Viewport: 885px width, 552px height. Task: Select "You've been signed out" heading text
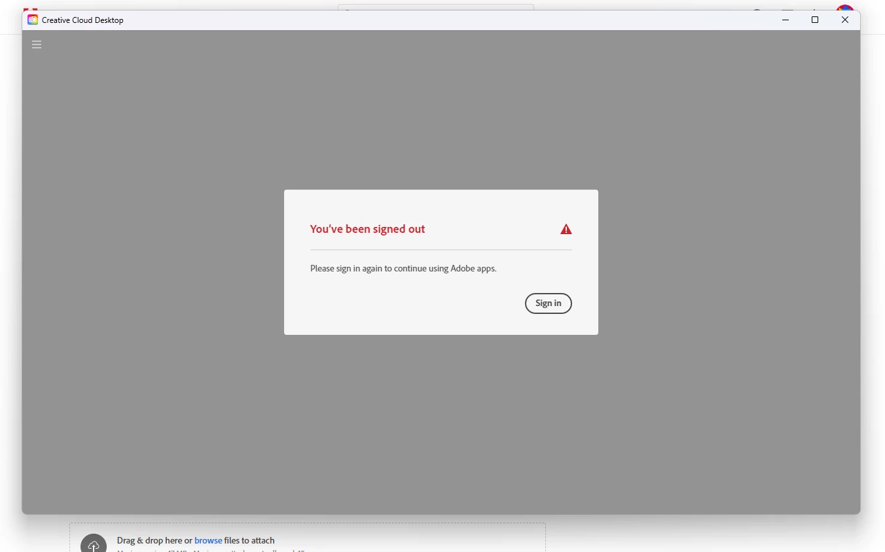pyautogui.click(x=367, y=229)
